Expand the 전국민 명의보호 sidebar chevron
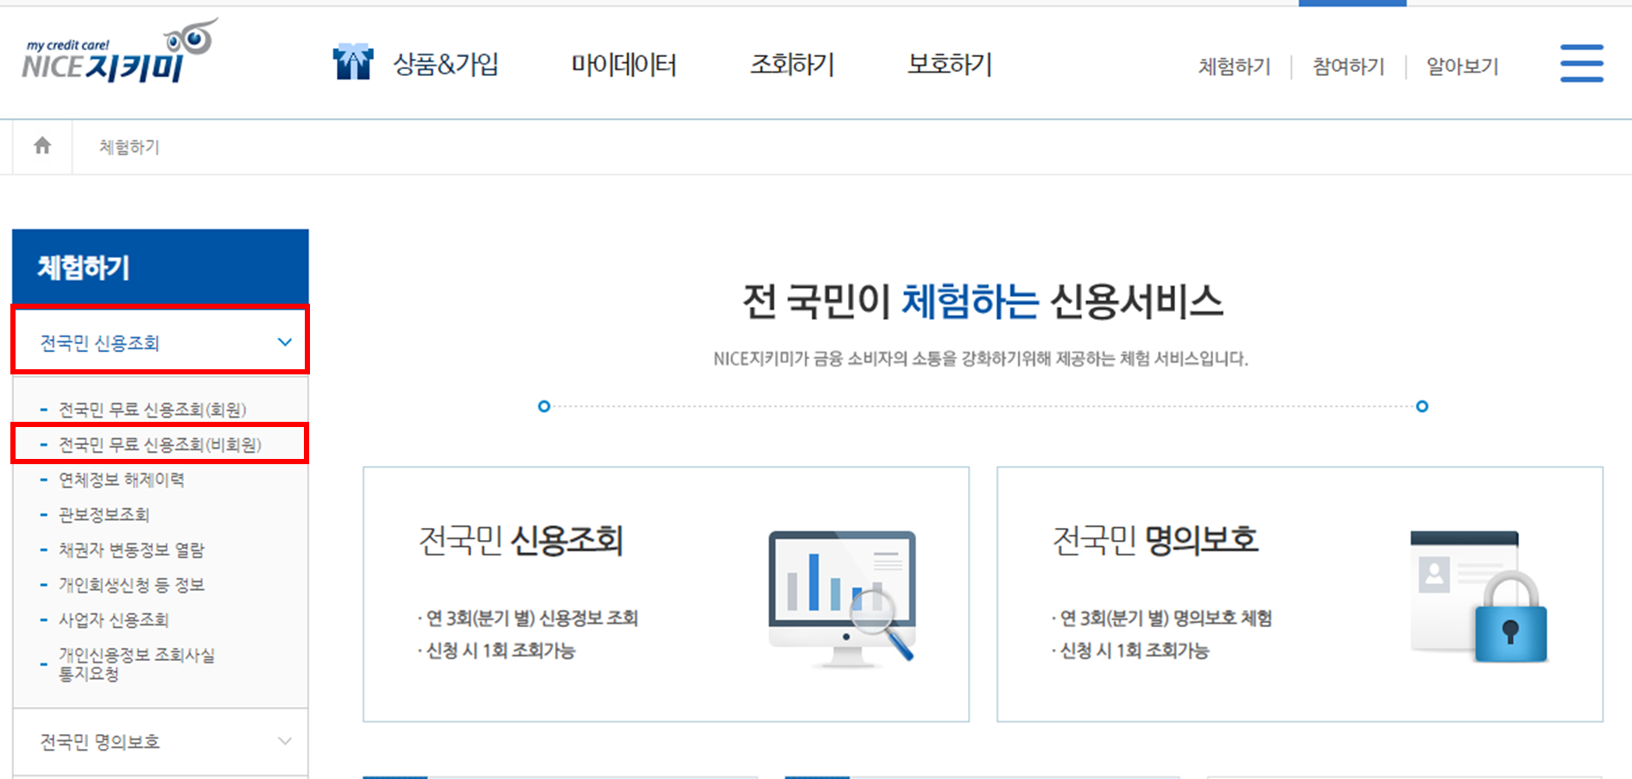Image resolution: width=1632 pixels, height=779 pixels. click(284, 741)
